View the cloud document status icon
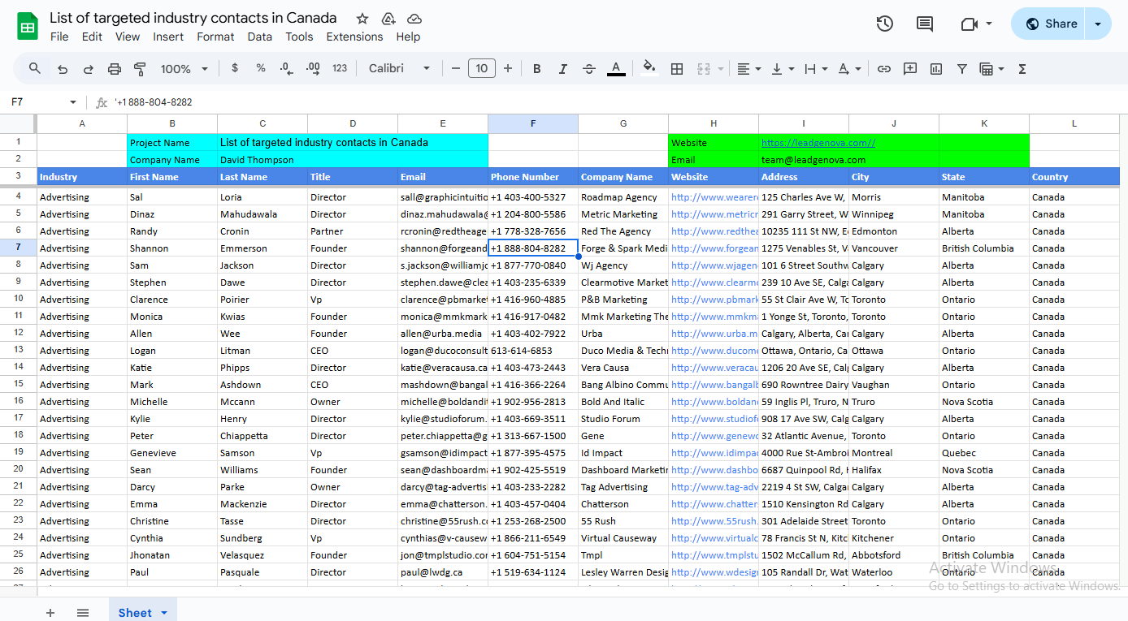1128x621 pixels. point(414,19)
